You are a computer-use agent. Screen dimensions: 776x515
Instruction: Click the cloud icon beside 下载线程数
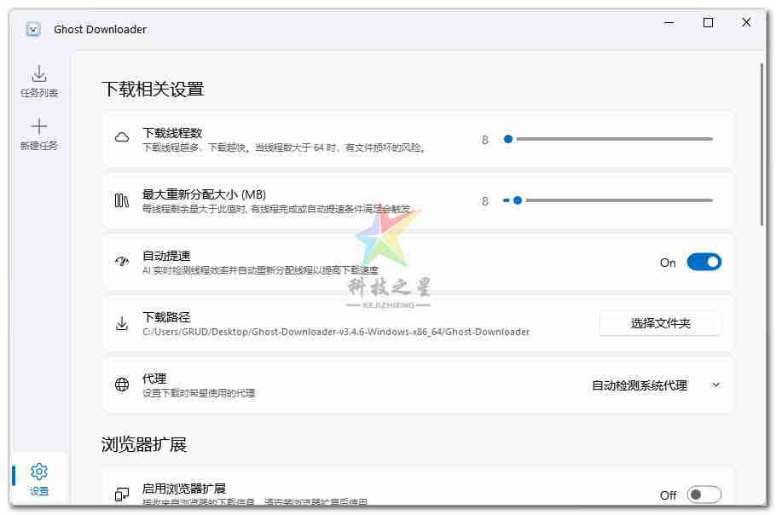click(122, 138)
